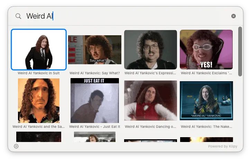Click the magnifying glass search icon
Screen dimensions: 251x161
pyautogui.click(x=18, y=16)
